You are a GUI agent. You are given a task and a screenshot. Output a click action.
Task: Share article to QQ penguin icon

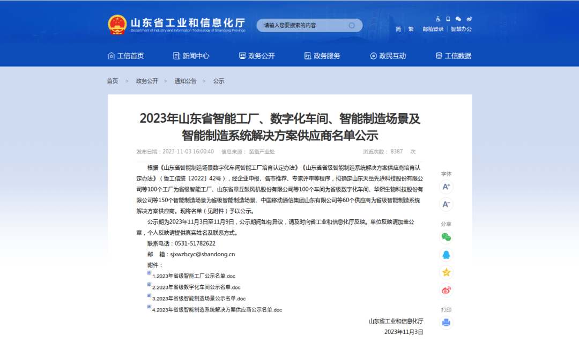click(446, 255)
